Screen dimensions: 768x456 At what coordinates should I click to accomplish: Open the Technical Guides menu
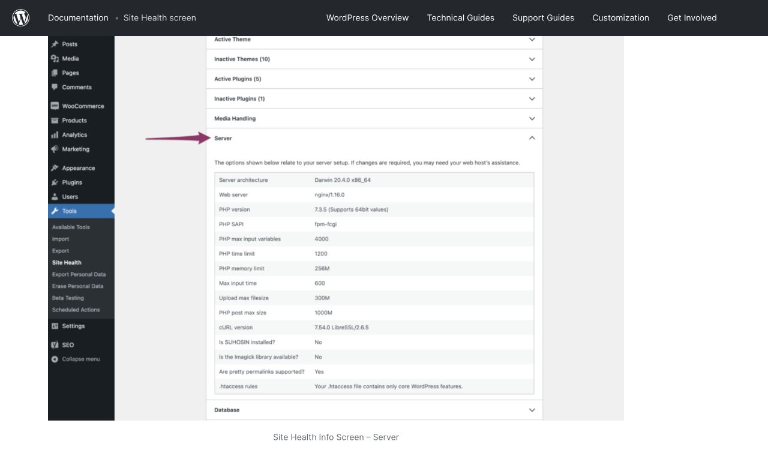(461, 18)
